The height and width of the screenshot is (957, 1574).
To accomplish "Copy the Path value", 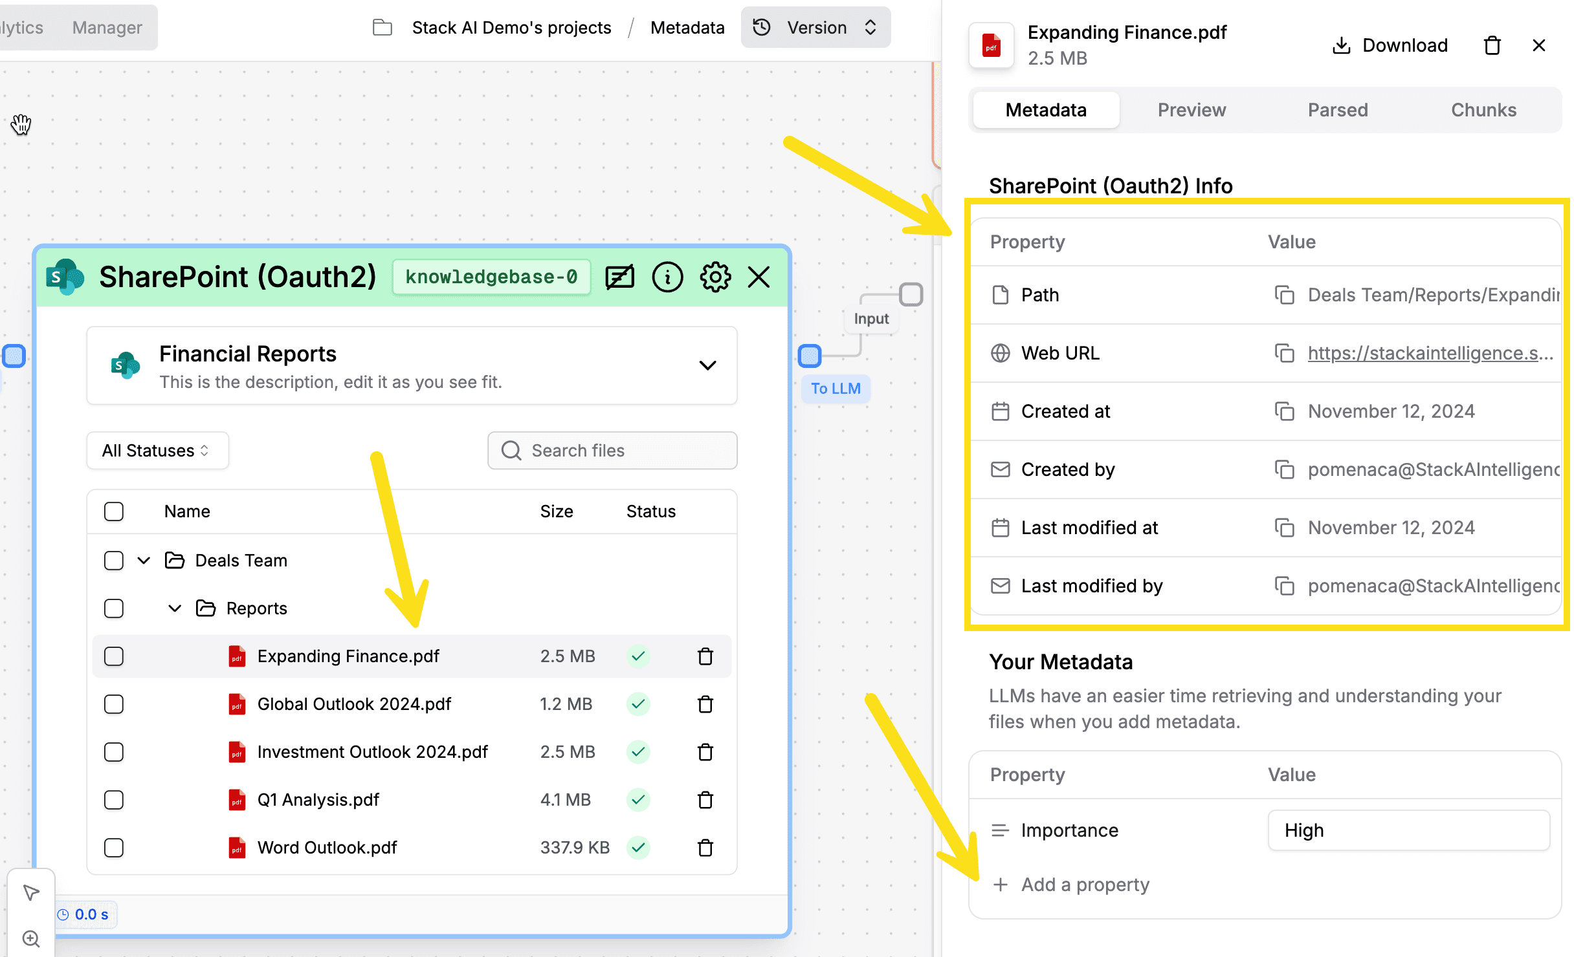I will tap(1284, 295).
